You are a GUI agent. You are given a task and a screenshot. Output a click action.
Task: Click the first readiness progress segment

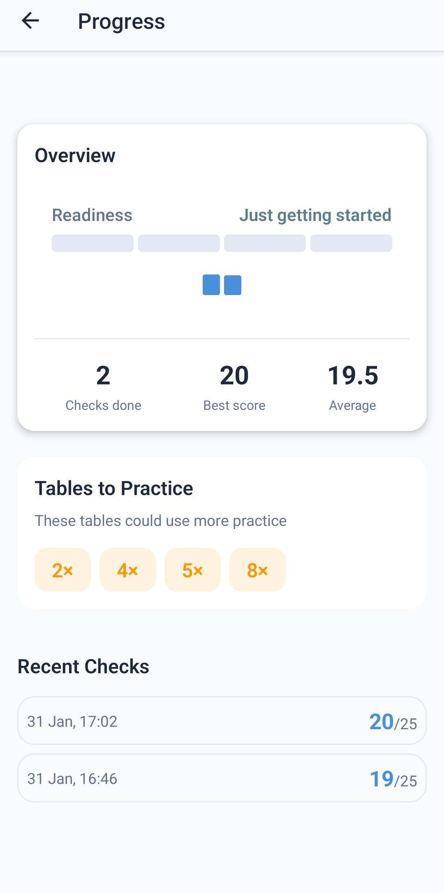(92, 243)
